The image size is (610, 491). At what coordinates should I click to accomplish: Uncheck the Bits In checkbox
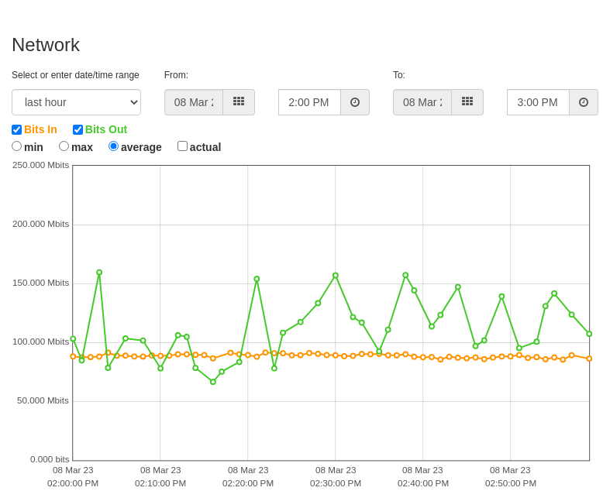coord(17,129)
